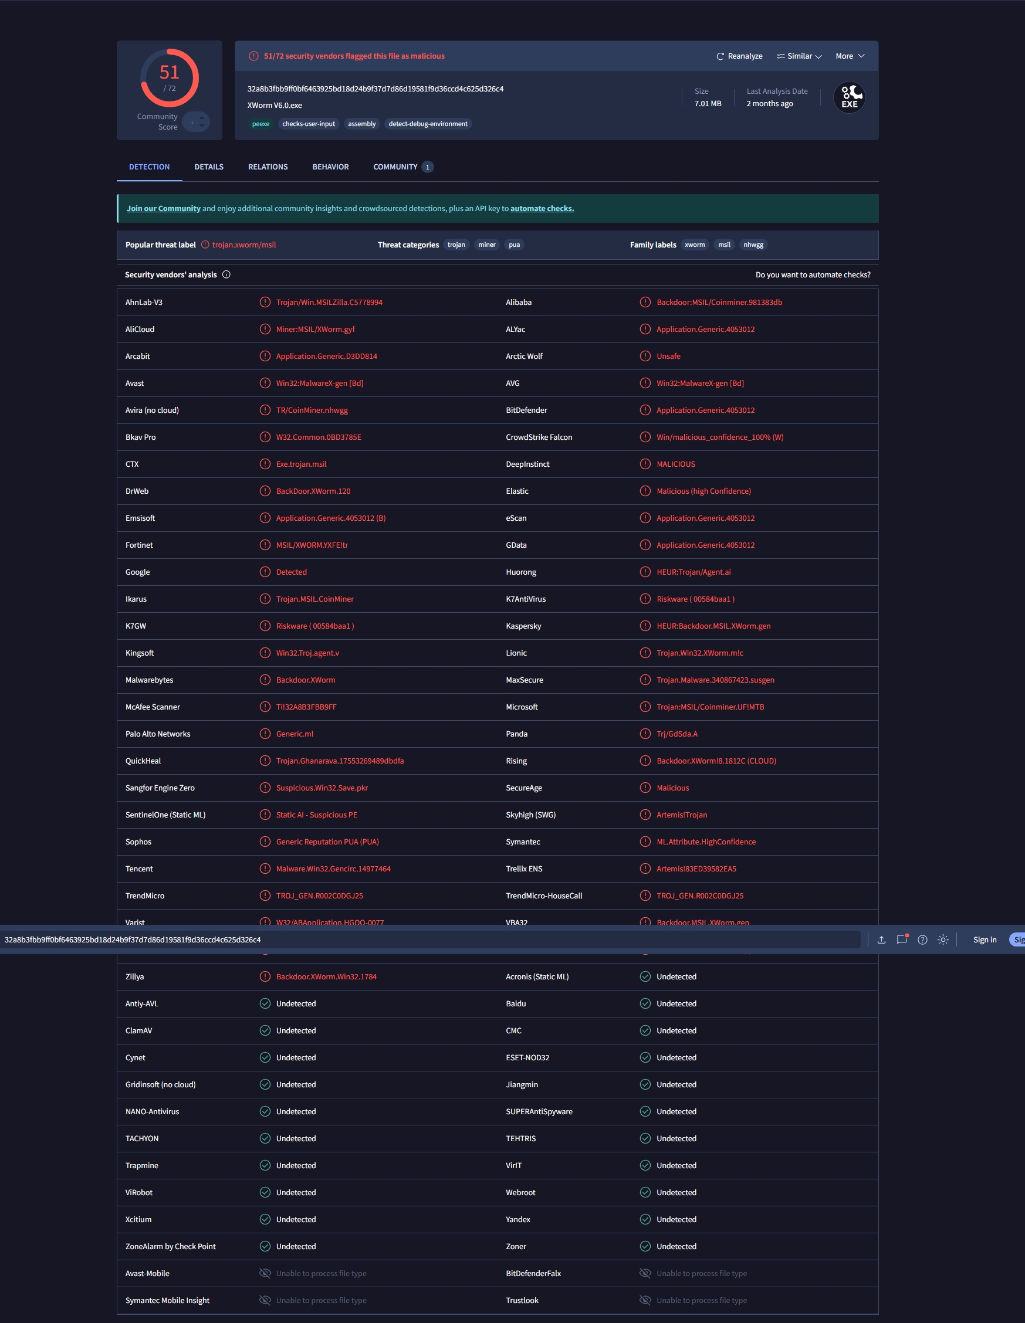This screenshot has width=1025, height=1323.
Task: Click the SHA-256 hash in the file header
Action: click(x=375, y=89)
